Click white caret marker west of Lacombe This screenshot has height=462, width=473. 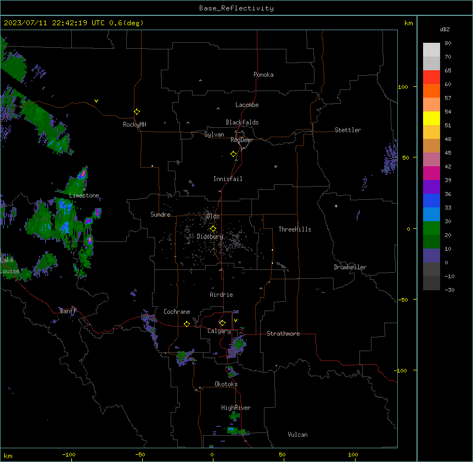[x=218, y=109]
